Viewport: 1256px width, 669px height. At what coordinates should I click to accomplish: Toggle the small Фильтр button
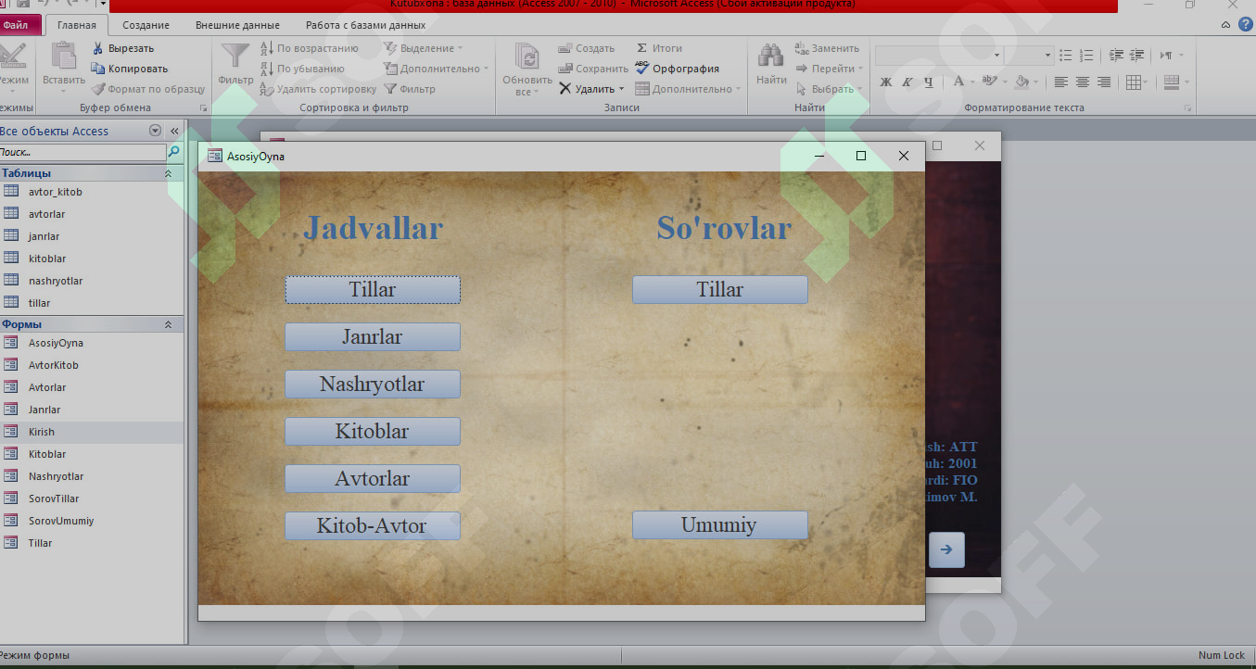click(x=410, y=89)
